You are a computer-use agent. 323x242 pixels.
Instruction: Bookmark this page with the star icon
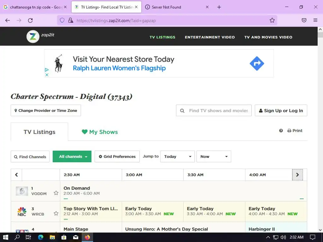(x=272, y=20)
